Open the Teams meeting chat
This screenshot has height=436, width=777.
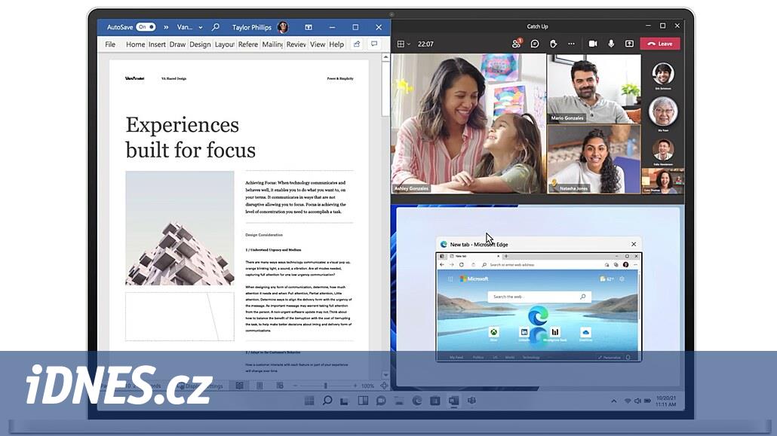coord(535,44)
